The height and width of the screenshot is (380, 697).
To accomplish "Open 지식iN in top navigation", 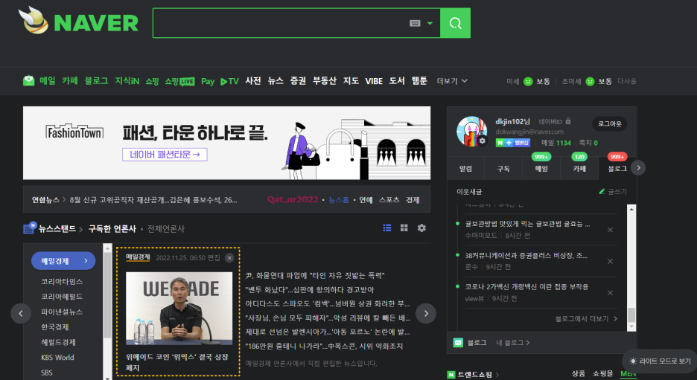I will pyautogui.click(x=127, y=81).
